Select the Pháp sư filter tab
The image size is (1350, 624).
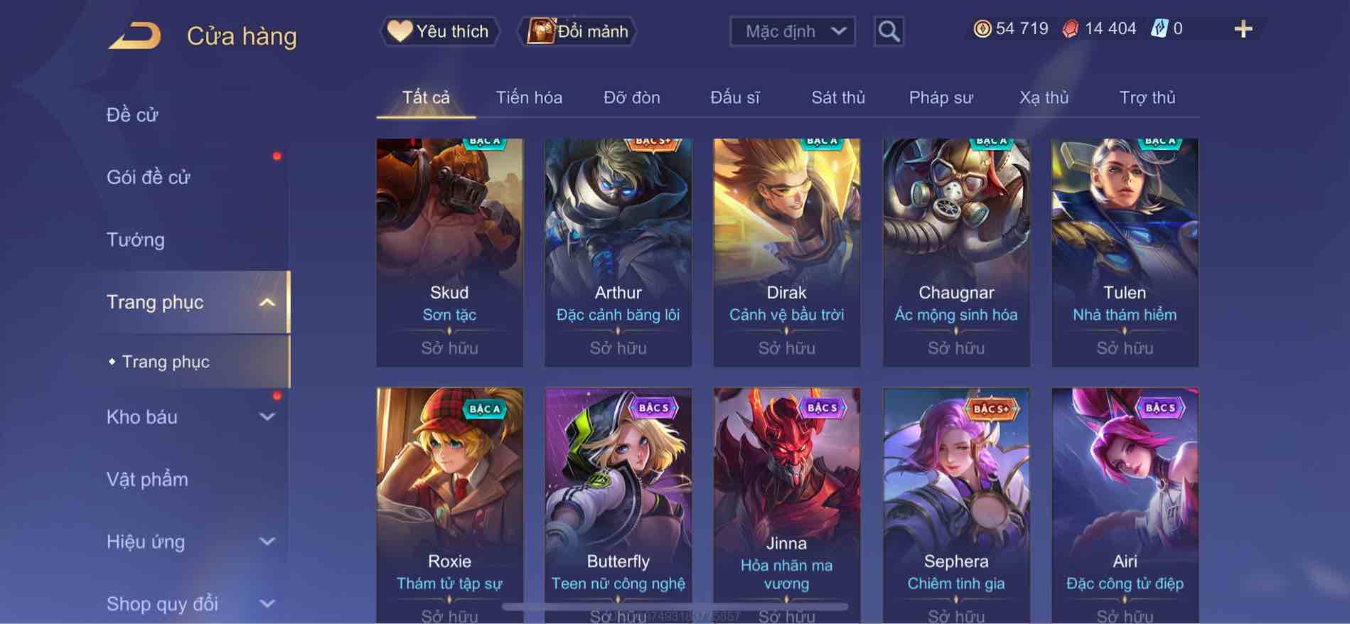coord(941,97)
